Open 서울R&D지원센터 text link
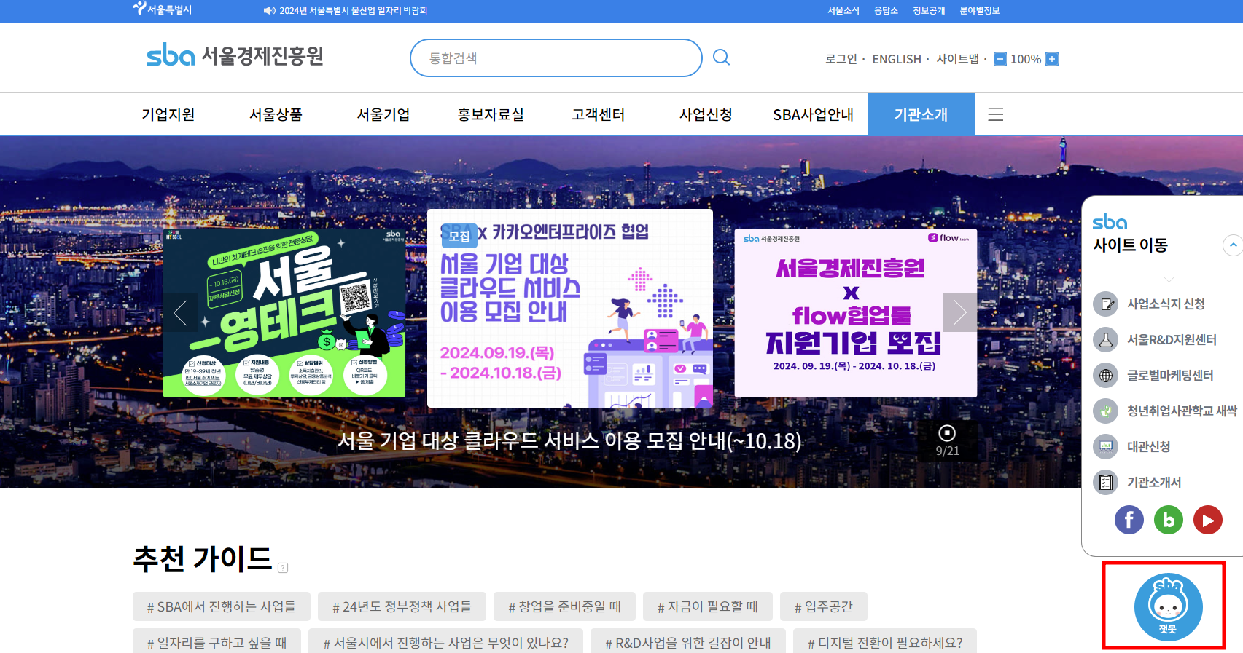The height and width of the screenshot is (653, 1243). point(1172,339)
